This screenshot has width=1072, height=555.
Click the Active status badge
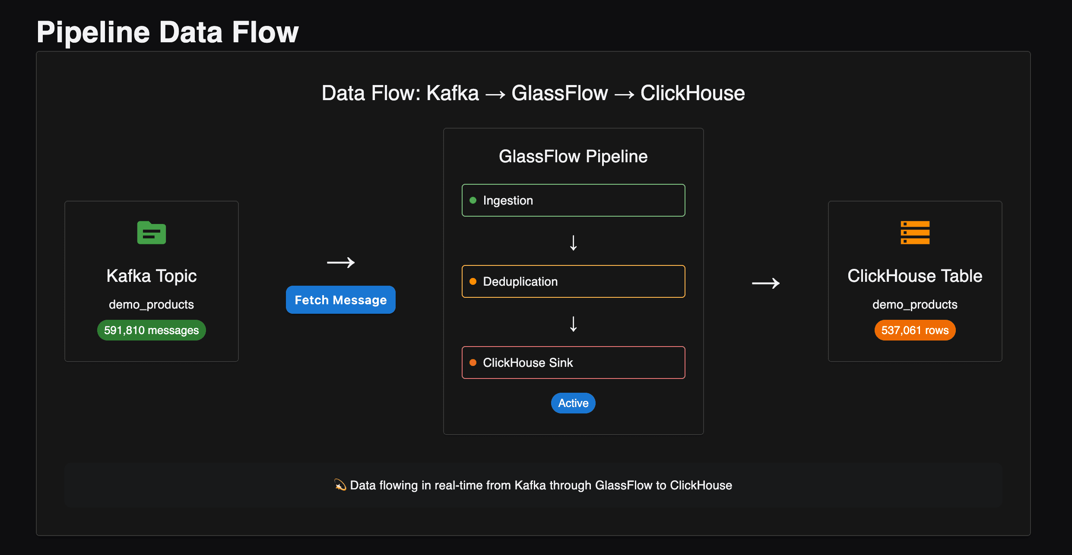coord(573,403)
